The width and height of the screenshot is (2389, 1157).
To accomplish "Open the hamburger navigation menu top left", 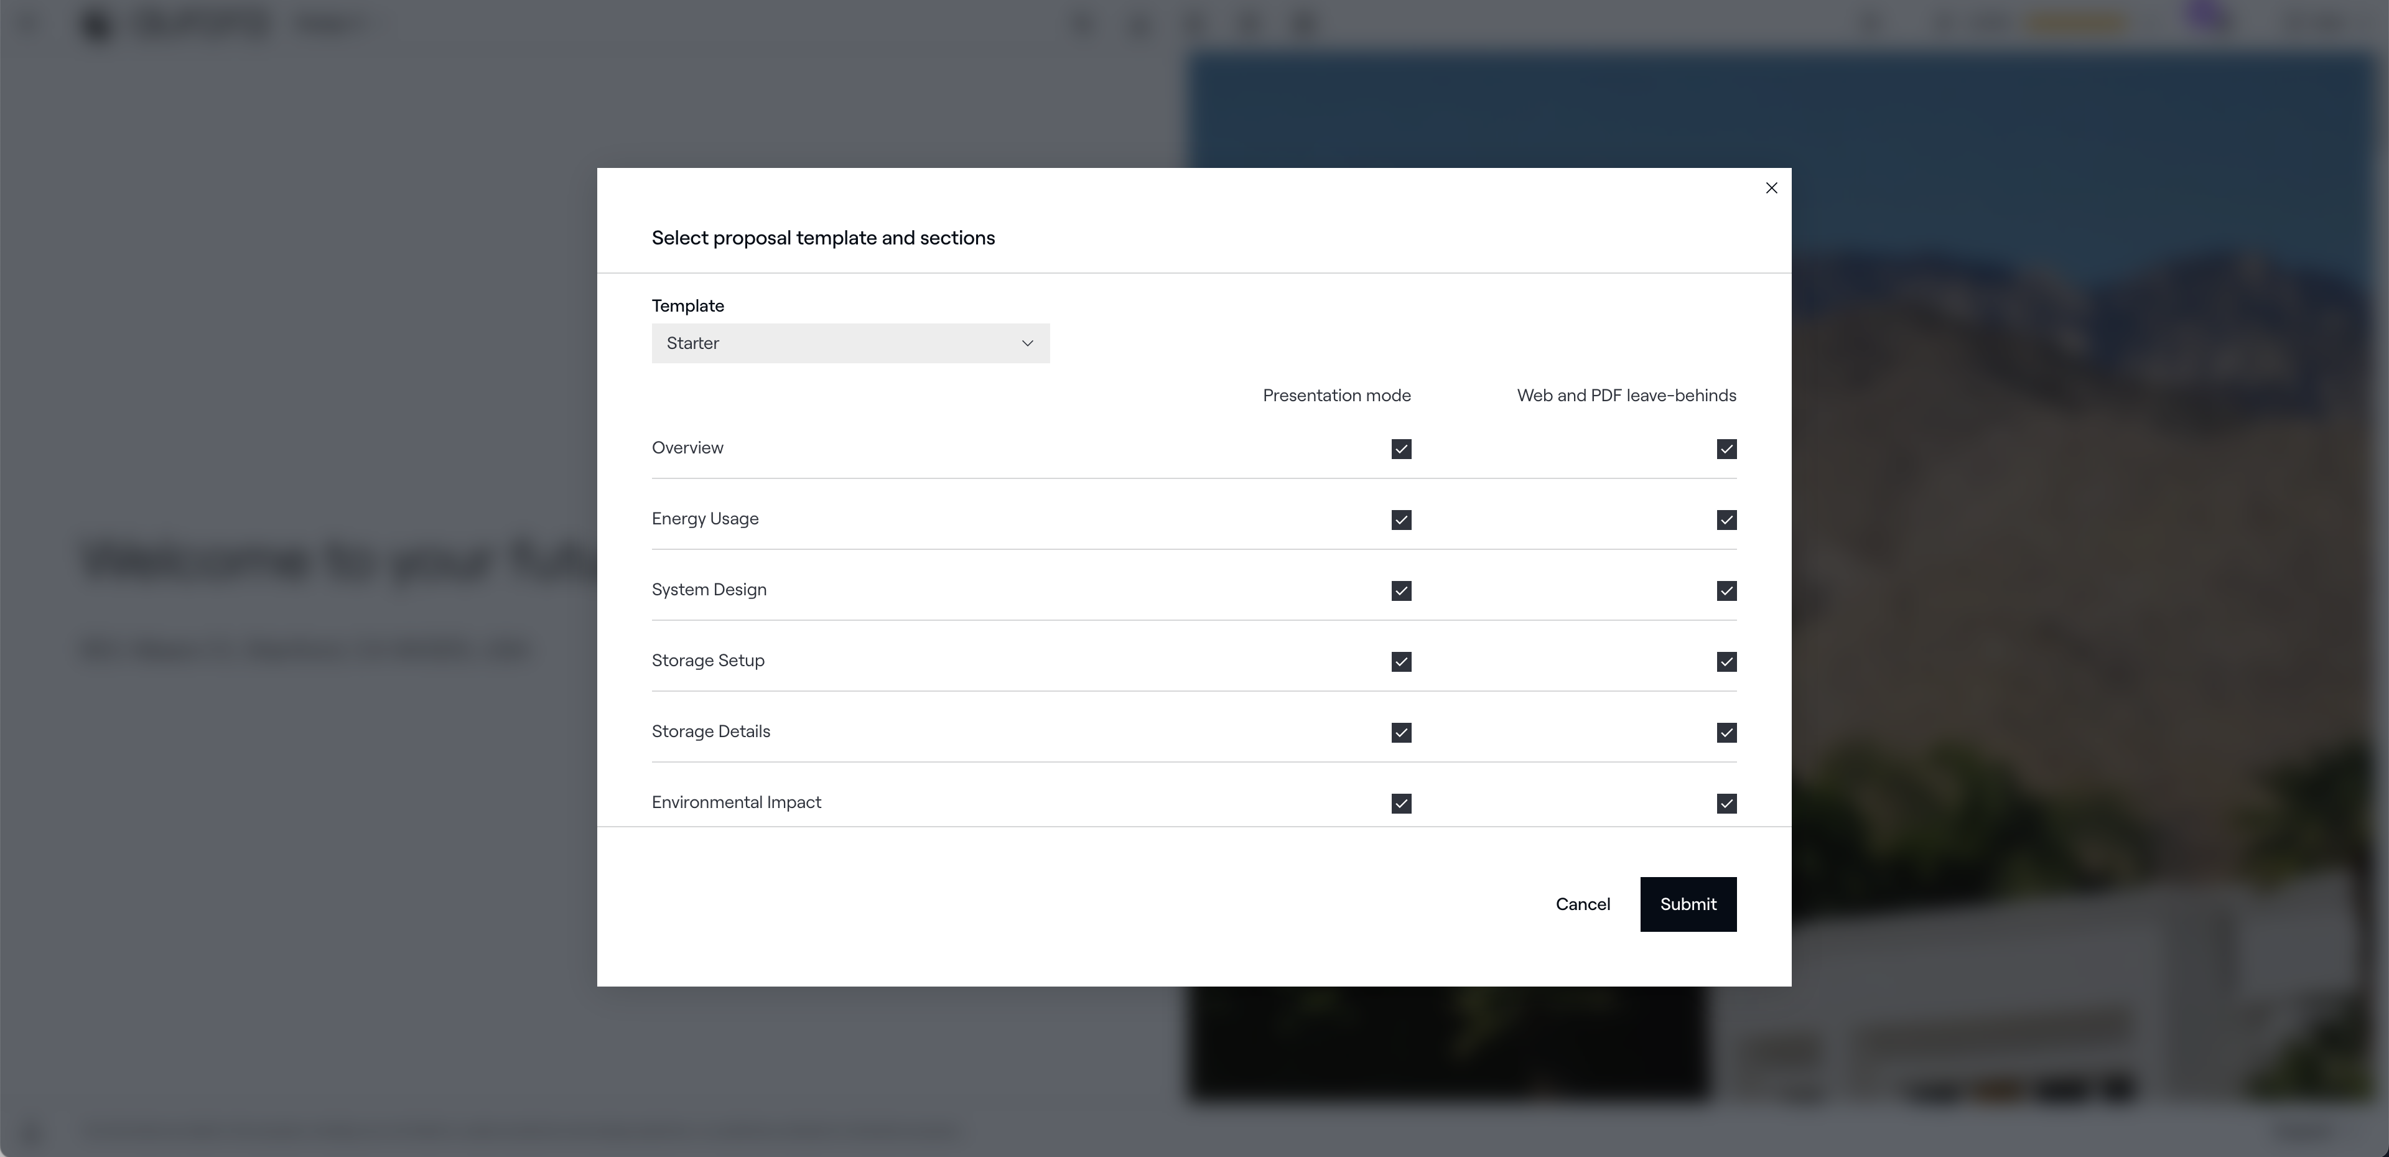I will point(28,23).
